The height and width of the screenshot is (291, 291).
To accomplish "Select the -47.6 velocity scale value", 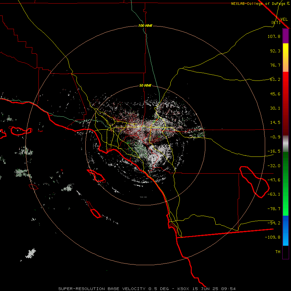I will click(274, 180).
